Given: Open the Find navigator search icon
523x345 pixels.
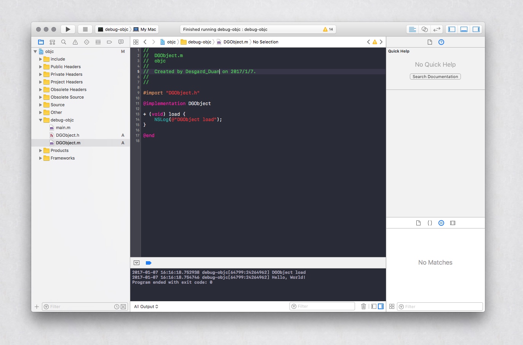Looking at the screenshot, I should click(x=64, y=42).
